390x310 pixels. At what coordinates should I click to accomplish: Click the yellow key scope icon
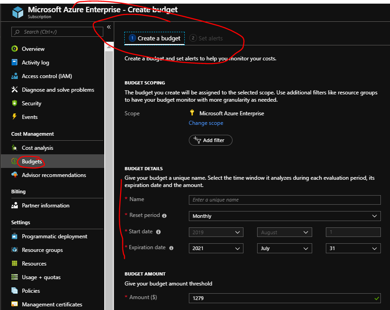point(192,113)
